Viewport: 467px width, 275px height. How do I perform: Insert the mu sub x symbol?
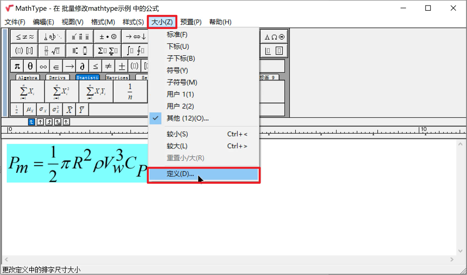click(30, 110)
